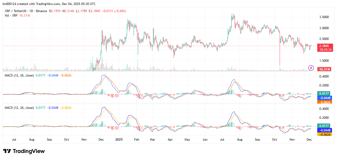Select the Binance exchange label
This screenshot has width=337, height=159.
point(41,11)
